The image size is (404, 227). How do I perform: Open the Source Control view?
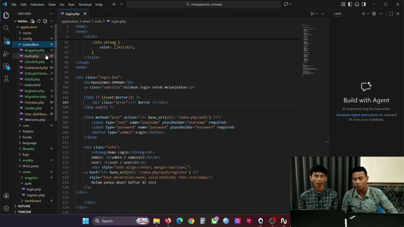[x=6, y=41]
